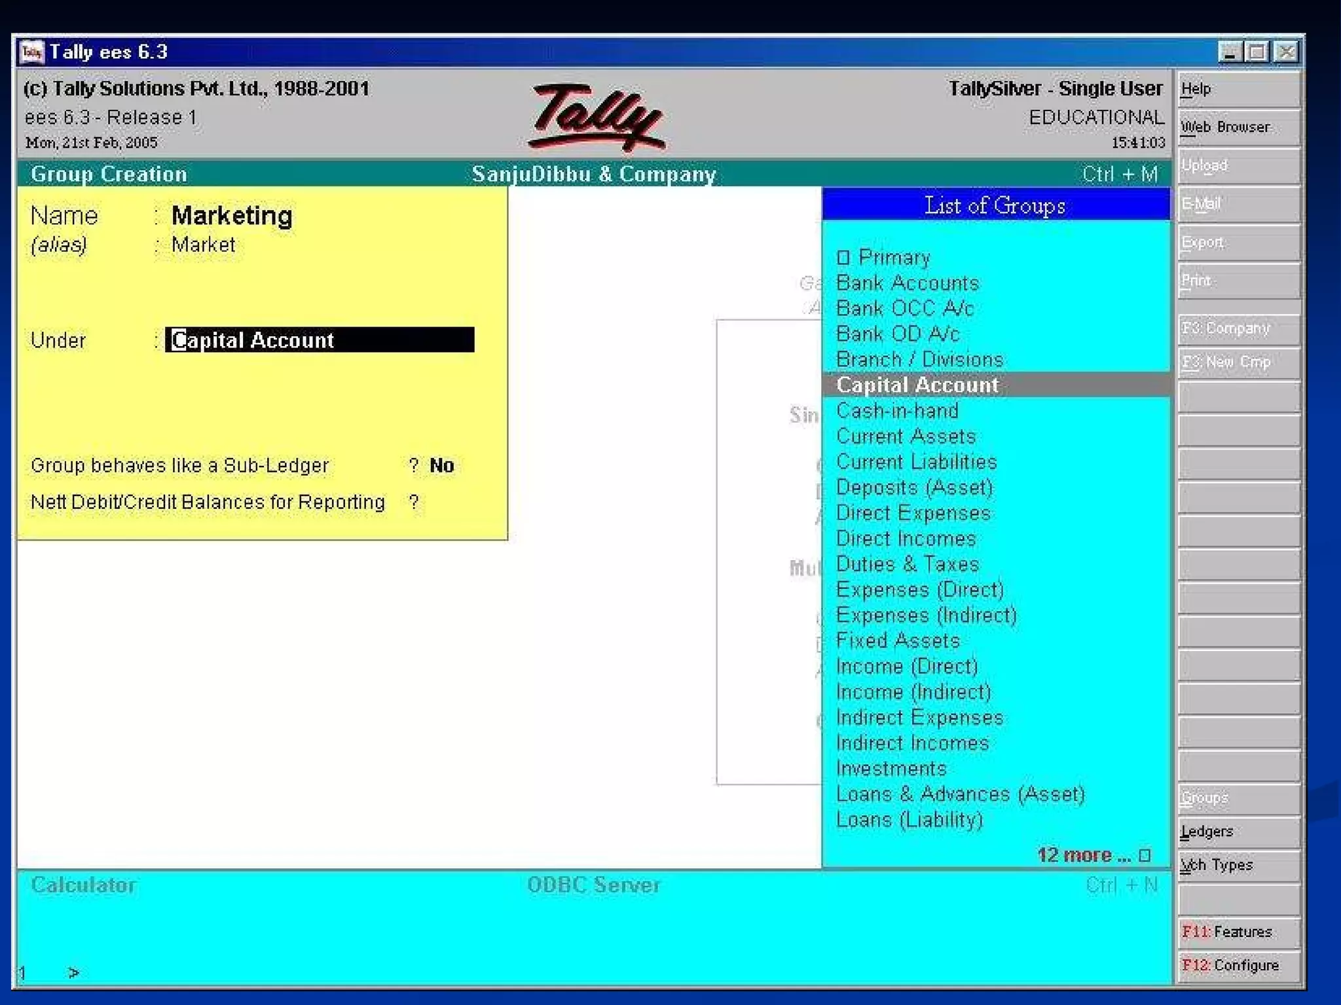Click the Calculator panel label
The width and height of the screenshot is (1341, 1005).
pos(84,885)
